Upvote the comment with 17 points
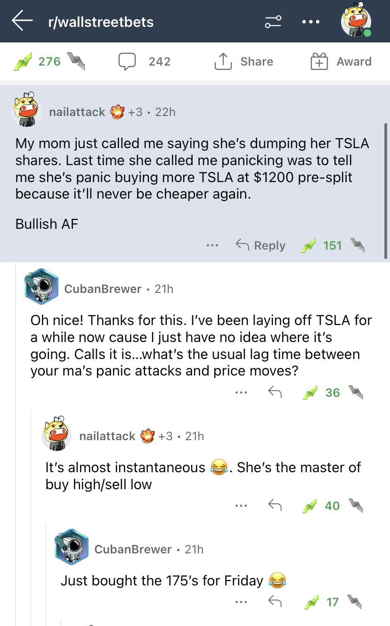Viewport: 390px width, 626px height. coord(310,601)
